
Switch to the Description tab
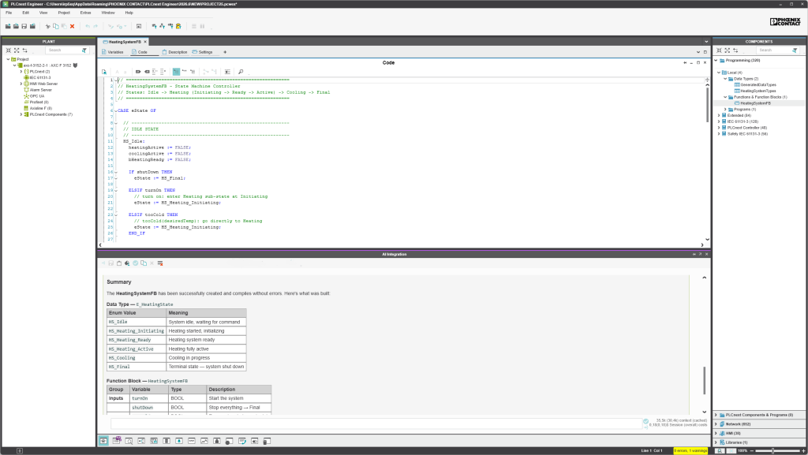[174, 52]
